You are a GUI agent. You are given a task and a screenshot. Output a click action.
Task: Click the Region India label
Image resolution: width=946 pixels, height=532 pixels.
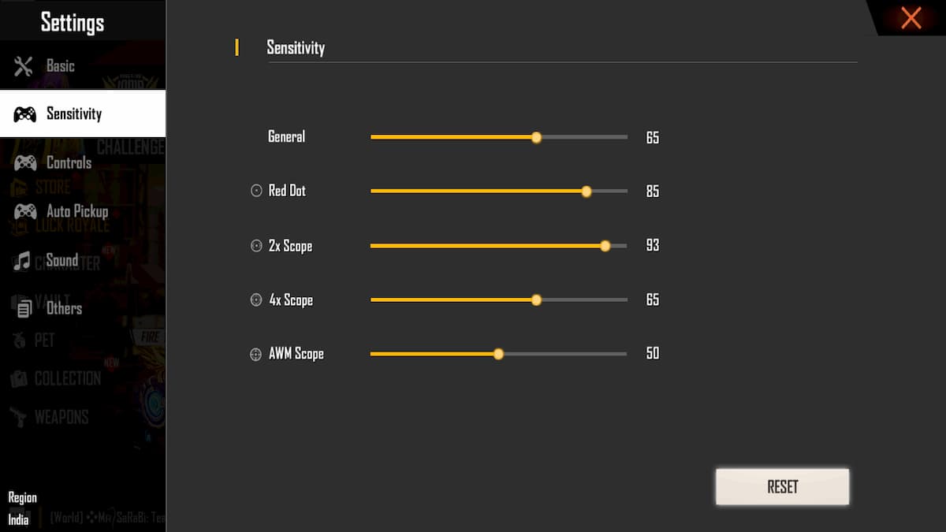pos(22,508)
